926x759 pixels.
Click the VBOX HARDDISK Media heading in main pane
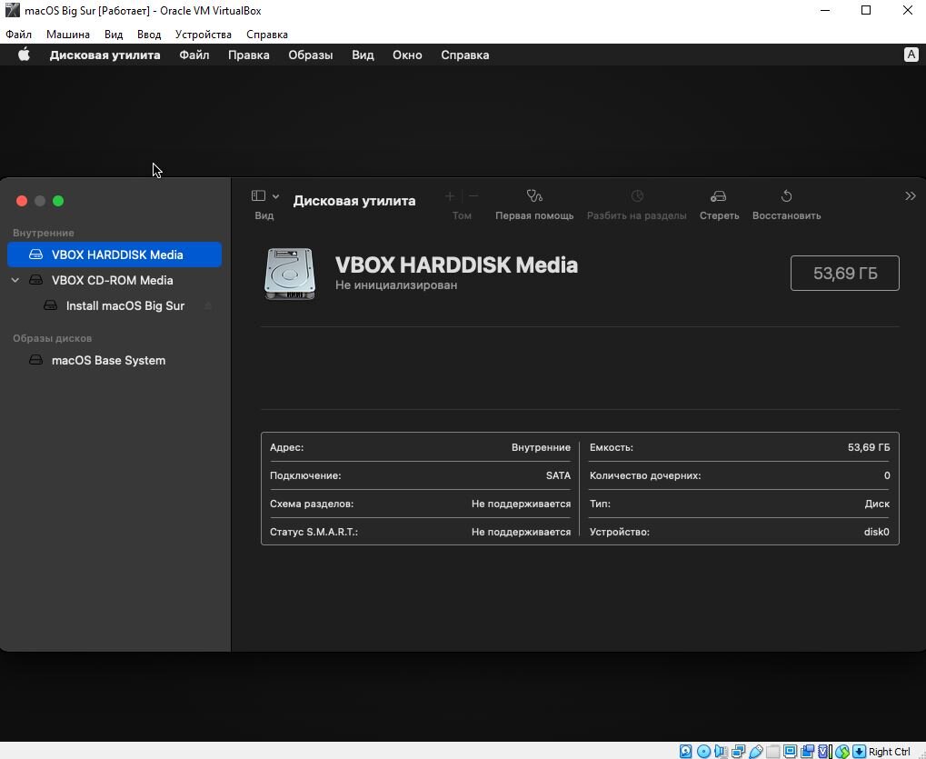click(x=456, y=265)
